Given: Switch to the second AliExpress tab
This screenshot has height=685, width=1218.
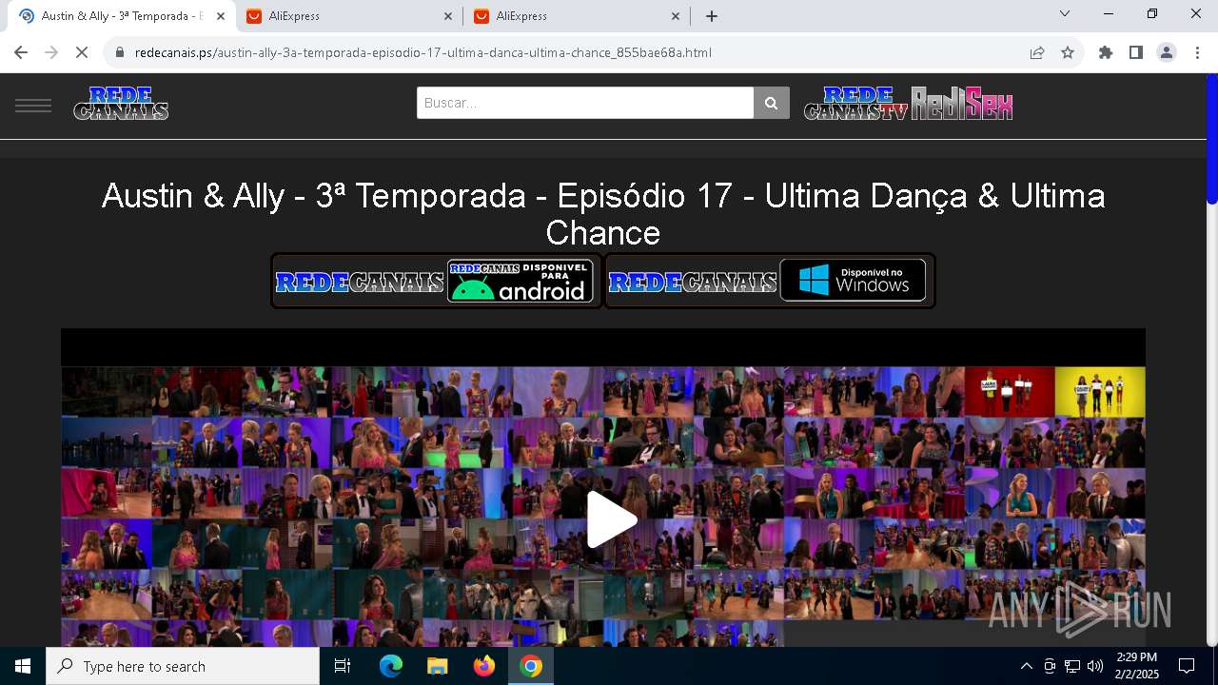Looking at the screenshot, I should pyautogui.click(x=576, y=16).
